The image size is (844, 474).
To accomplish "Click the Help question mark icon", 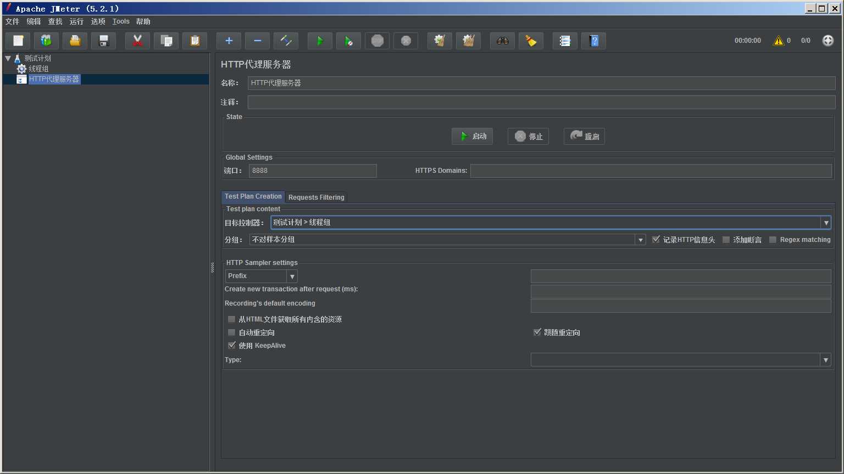I will click(593, 41).
